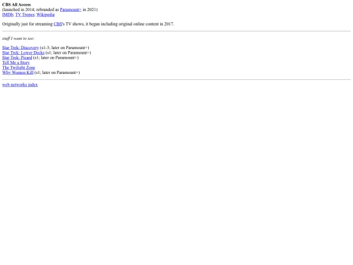Click 'in 2021)' text after Paramount+ link
Screen dimensions: 353x265
[x=90, y=10]
